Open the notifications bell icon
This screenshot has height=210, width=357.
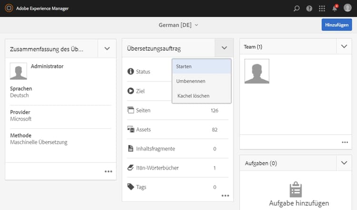(335, 8)
